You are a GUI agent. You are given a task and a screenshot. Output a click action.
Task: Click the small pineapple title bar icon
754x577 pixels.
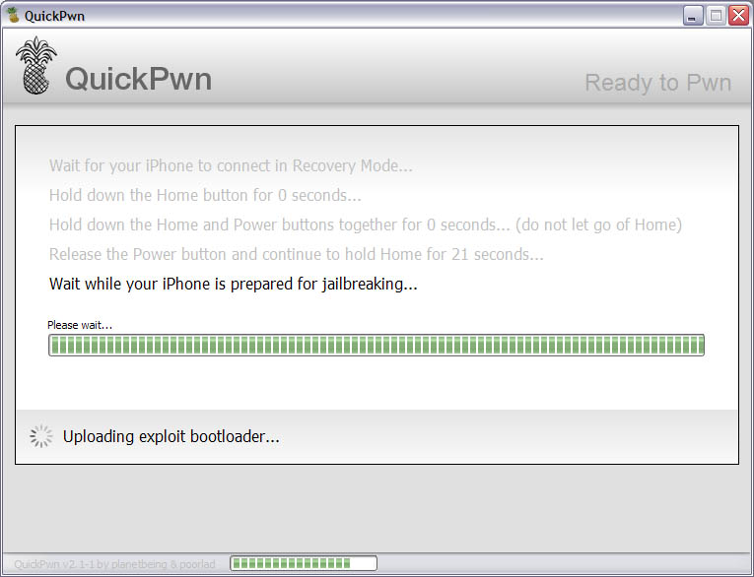[13, 15]
